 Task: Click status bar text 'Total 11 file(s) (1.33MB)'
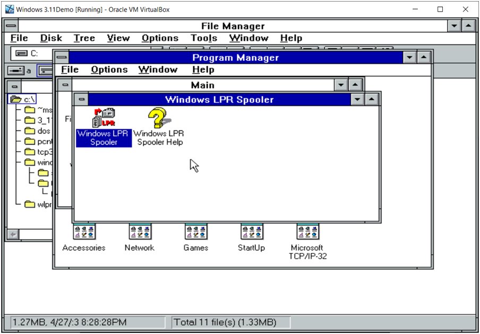(225, 322)
